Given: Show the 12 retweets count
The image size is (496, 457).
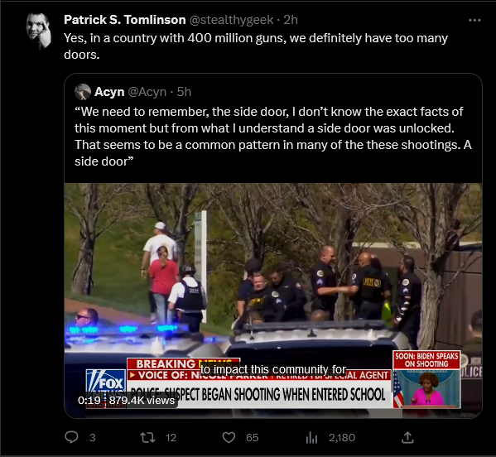Looking at the screenshot, I should 171,438.
